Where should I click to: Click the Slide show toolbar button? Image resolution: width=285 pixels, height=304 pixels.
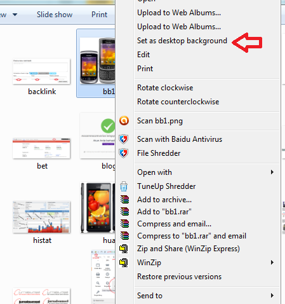[x=55, y=15]
